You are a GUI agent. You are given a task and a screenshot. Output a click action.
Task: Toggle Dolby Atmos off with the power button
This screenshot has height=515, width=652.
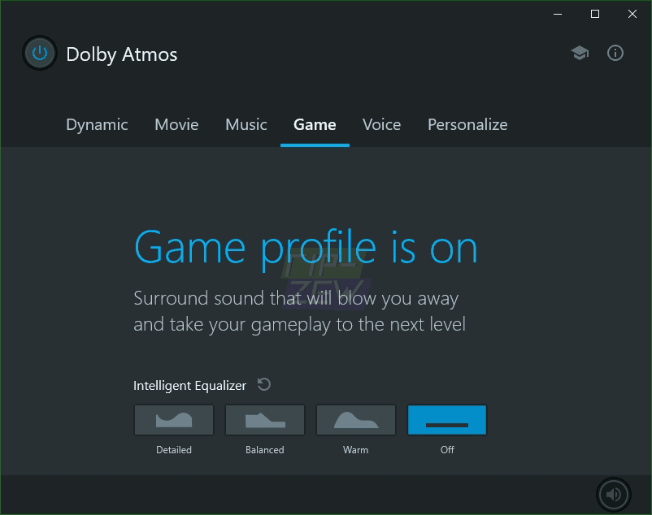pyautogui.click(x=39, y=53)
